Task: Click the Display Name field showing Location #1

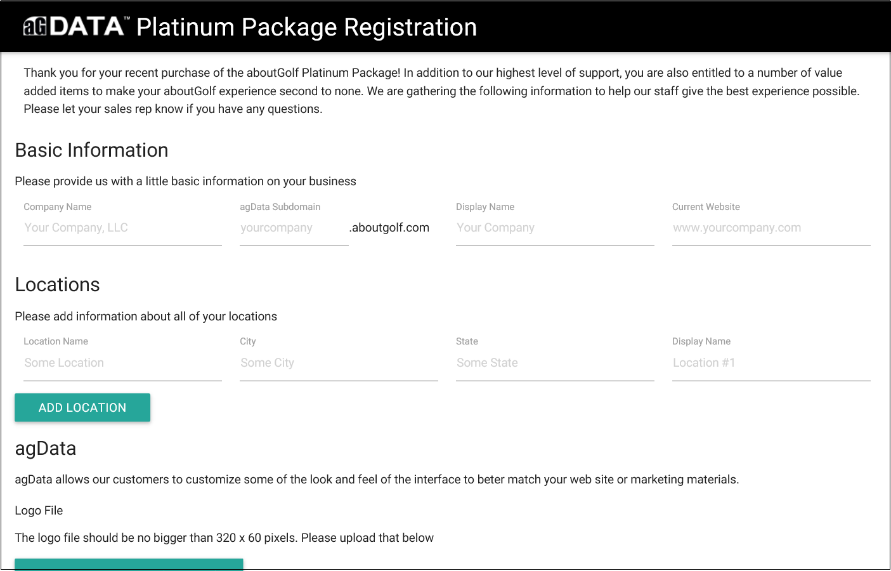Action: [771, 364]
